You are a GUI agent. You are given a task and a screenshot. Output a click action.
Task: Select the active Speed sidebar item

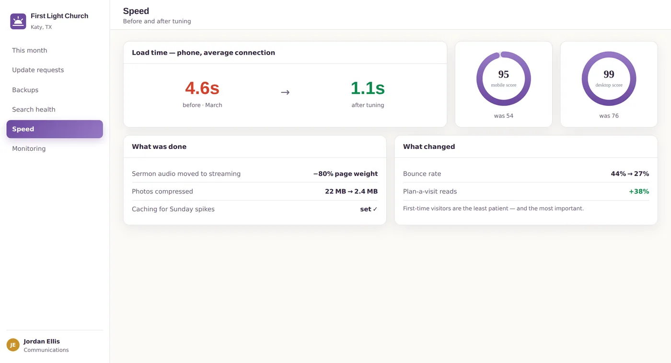pos(55,129)
